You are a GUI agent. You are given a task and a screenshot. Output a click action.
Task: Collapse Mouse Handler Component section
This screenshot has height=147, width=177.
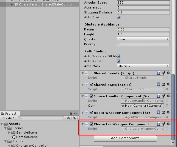83,96
